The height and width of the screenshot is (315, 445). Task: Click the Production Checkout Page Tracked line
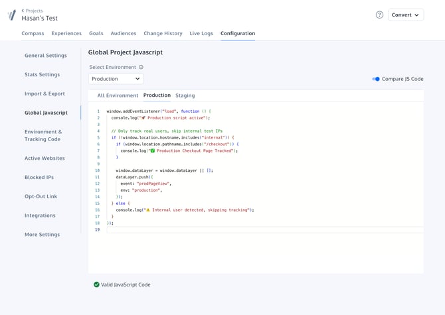point(179,151)
